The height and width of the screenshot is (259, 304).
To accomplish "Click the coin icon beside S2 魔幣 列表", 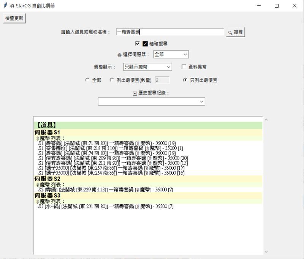I will pos(37,184).
